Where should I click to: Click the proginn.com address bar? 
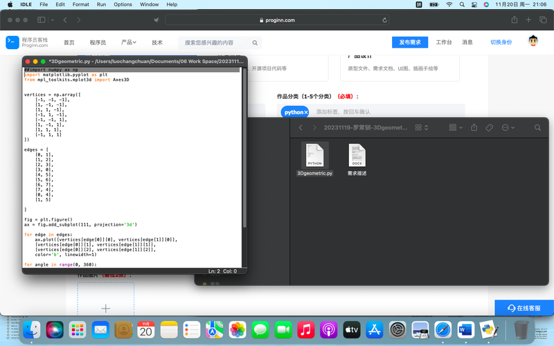[277, 20]
